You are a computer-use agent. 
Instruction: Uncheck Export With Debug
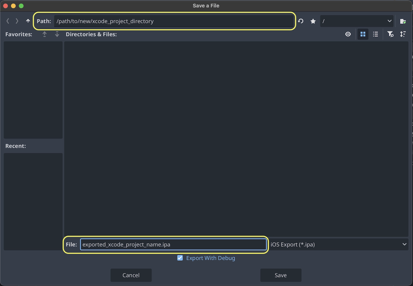point(180,258)
